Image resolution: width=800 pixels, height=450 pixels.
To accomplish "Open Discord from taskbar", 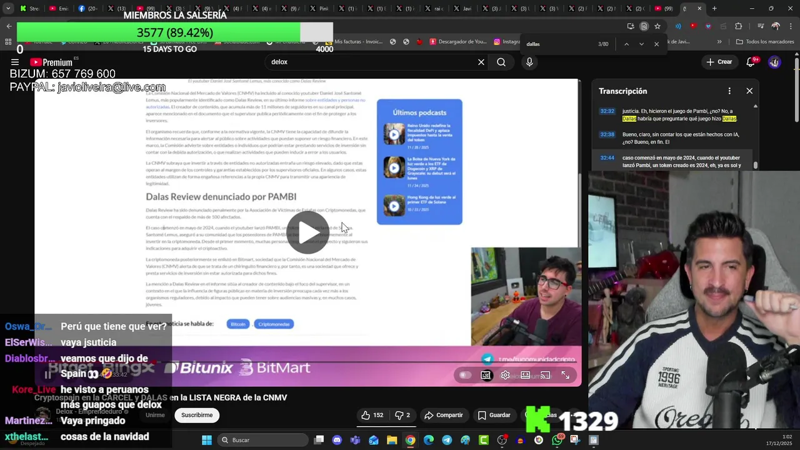I will click(x=337, y=440).
